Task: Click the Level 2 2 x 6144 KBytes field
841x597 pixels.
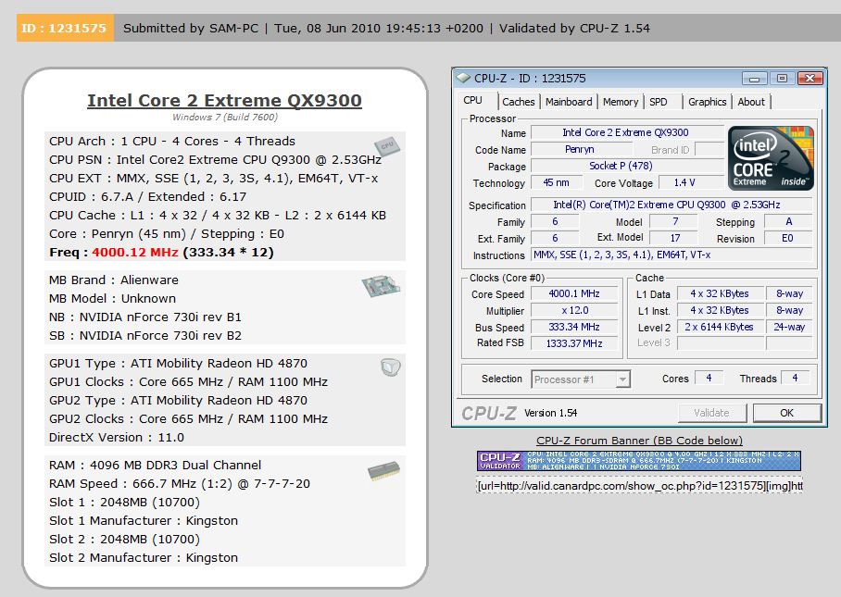Action: click(x=720, y=327)
